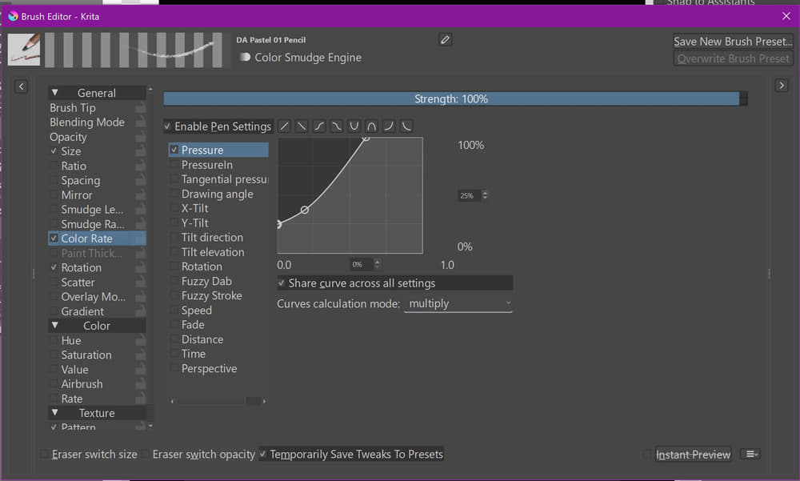Enable the Fuzzy Dab sensor checkbox
This screenshot has height=481, width=800.
[174, 282]
